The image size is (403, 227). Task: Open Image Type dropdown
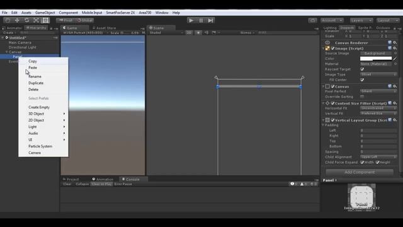pos(378,74)
